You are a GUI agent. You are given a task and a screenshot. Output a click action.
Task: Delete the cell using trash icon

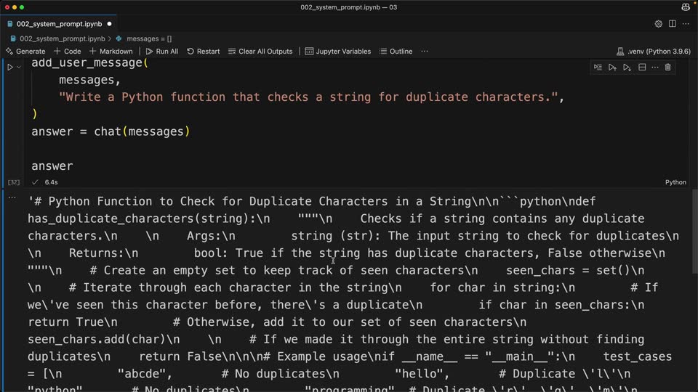pos(667,67)
